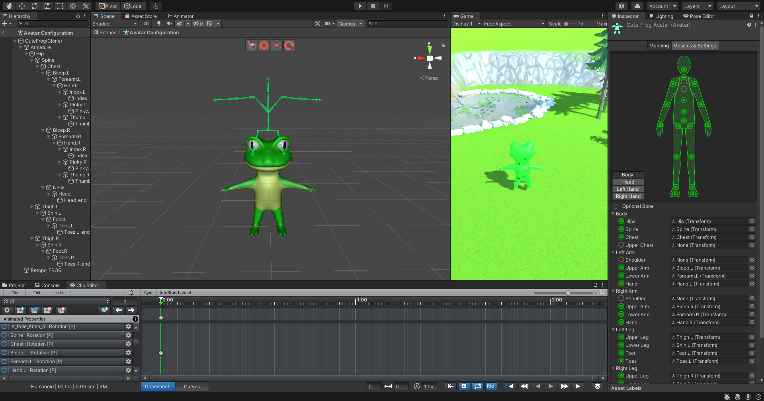Select the Left Hand body part button
Image resolution: width=764 pixels, height=401 pixels.
[x=628, y=189]
